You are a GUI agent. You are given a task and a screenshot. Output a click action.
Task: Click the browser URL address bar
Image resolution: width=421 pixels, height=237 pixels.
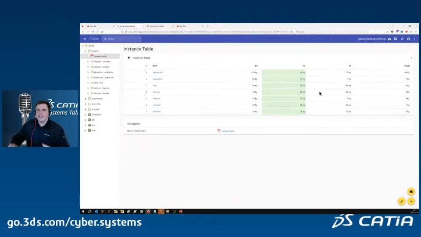(207, 32)
